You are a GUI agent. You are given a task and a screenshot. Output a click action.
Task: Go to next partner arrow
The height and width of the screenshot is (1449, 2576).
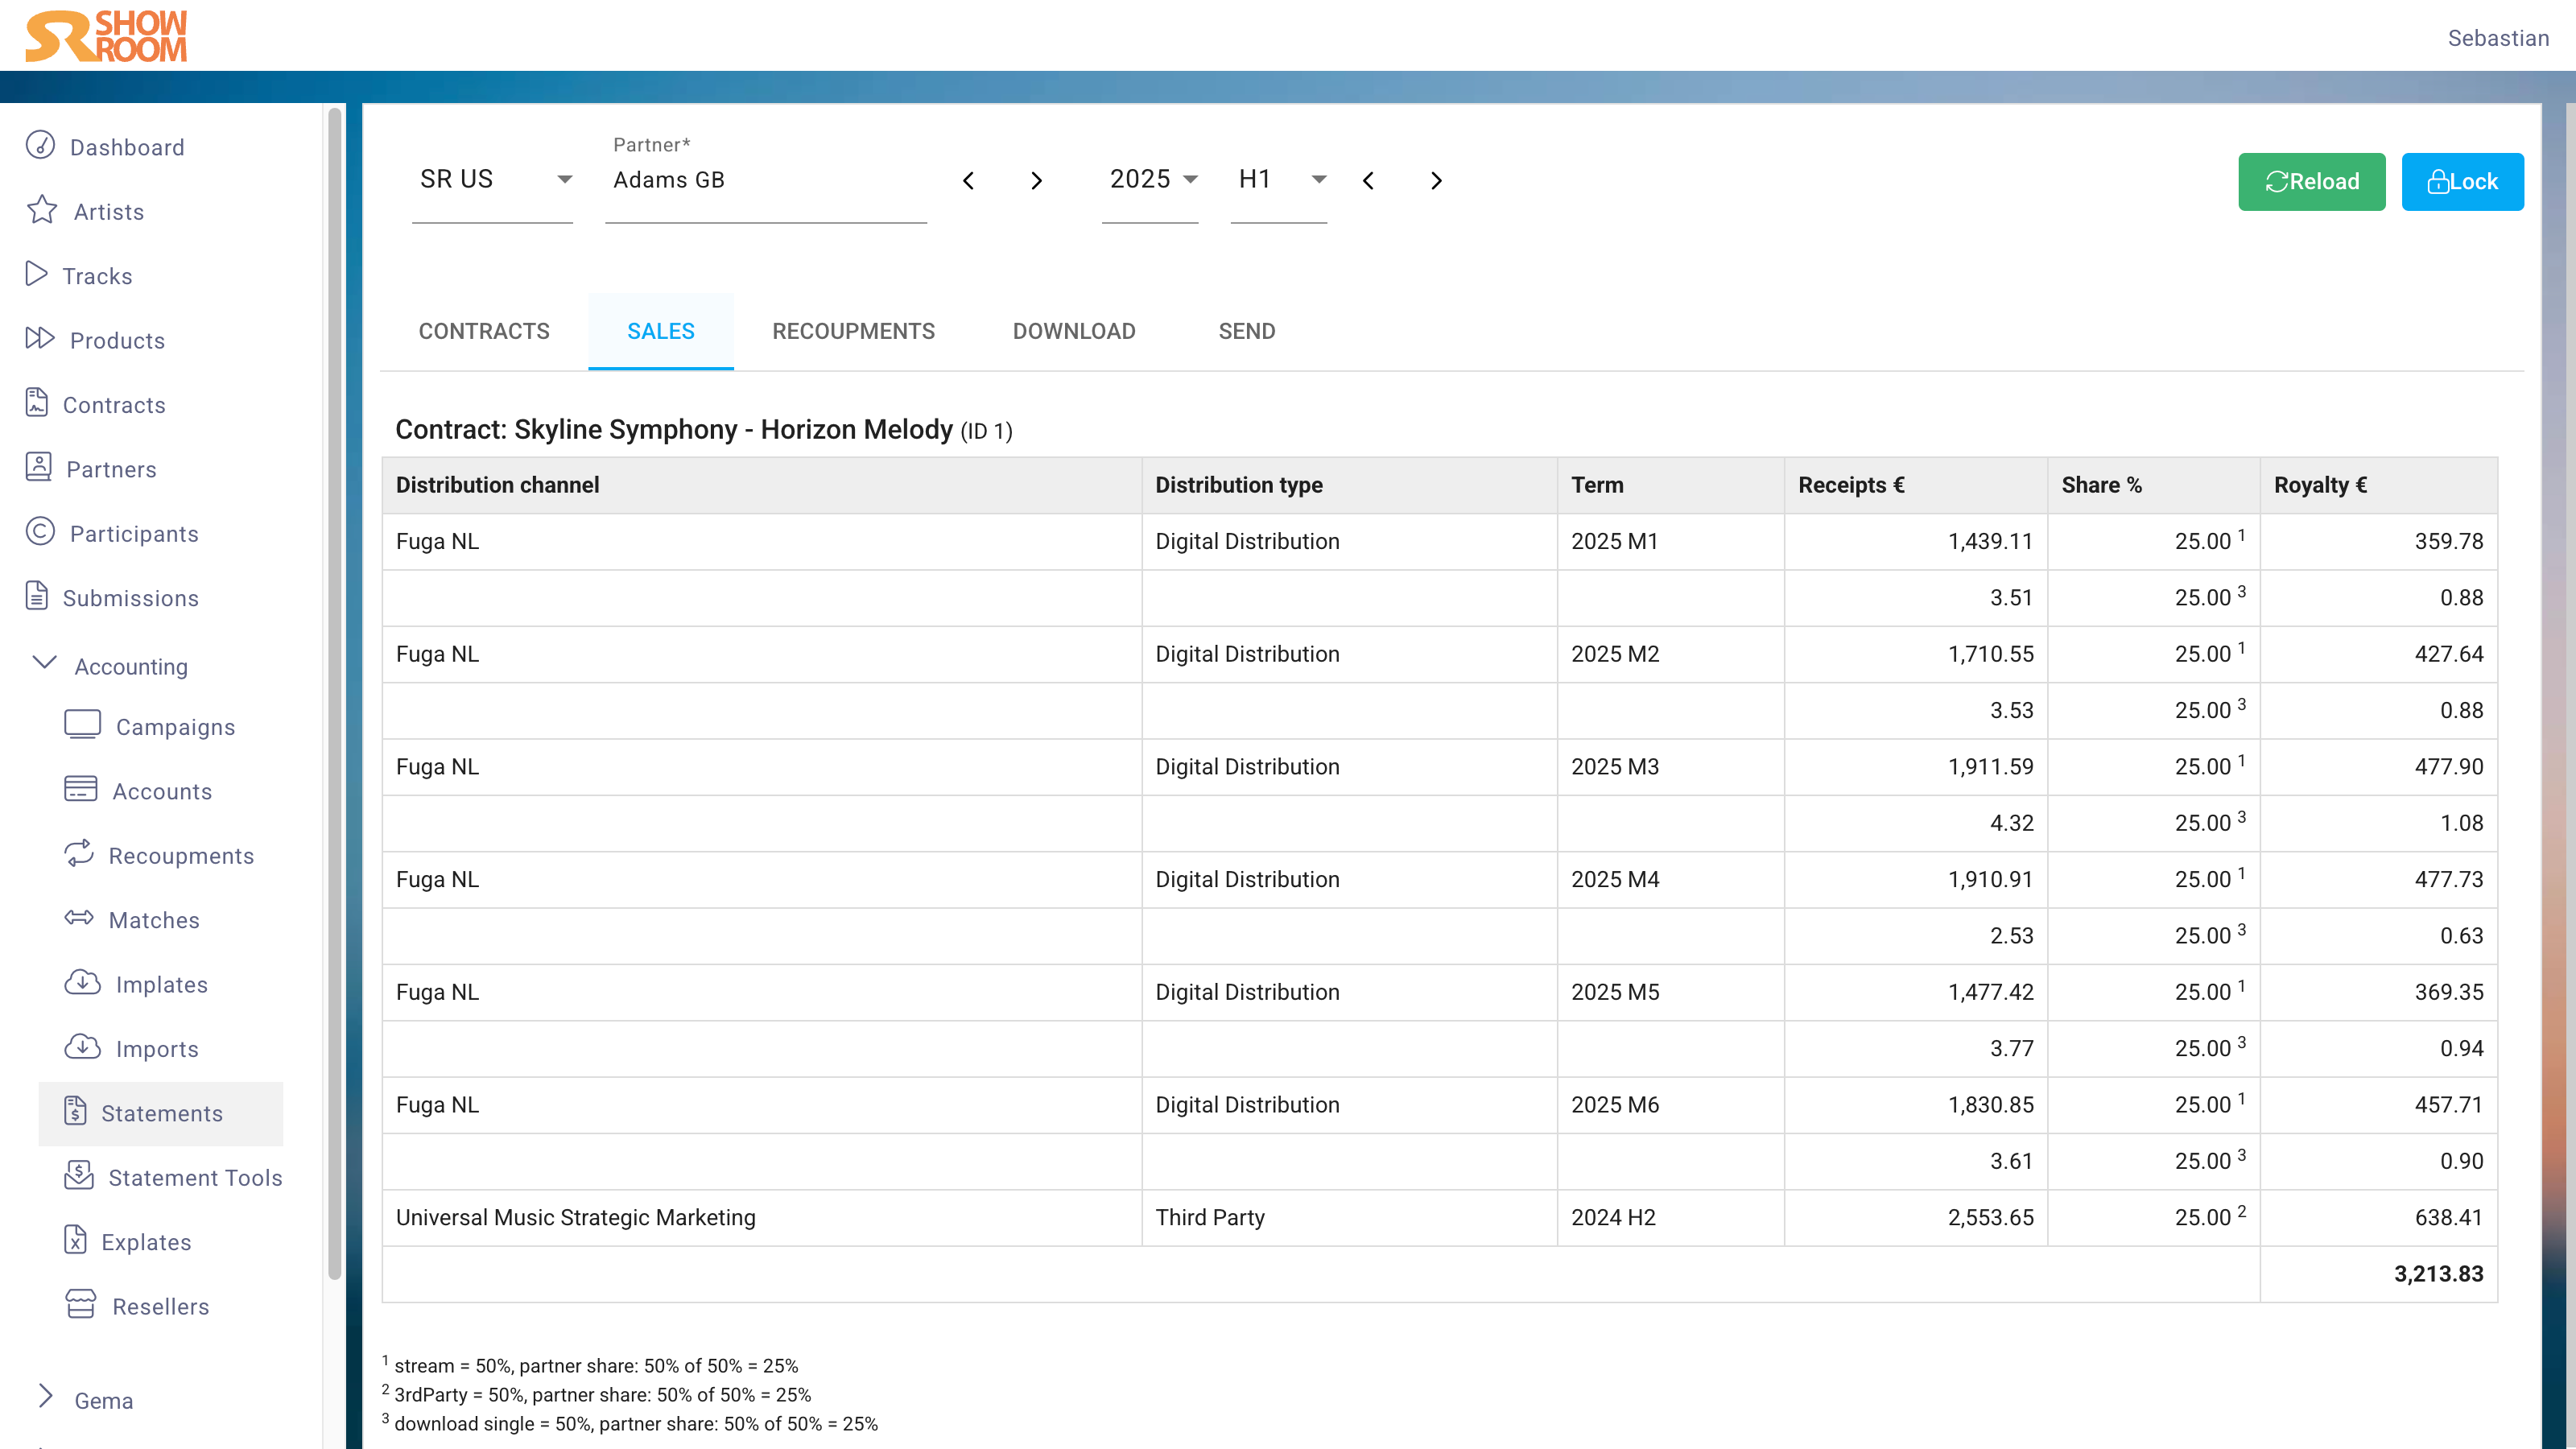click(1037, 181)
